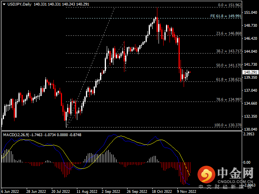Click the 20 Jul 2022 date label

coord(60,192)
